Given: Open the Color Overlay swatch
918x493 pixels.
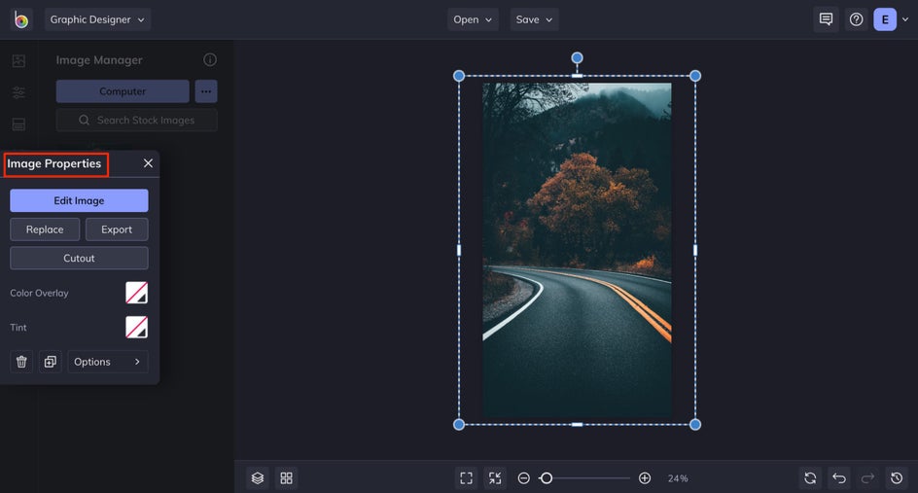Looking at the screenshot, I should [x=136, y=293].
